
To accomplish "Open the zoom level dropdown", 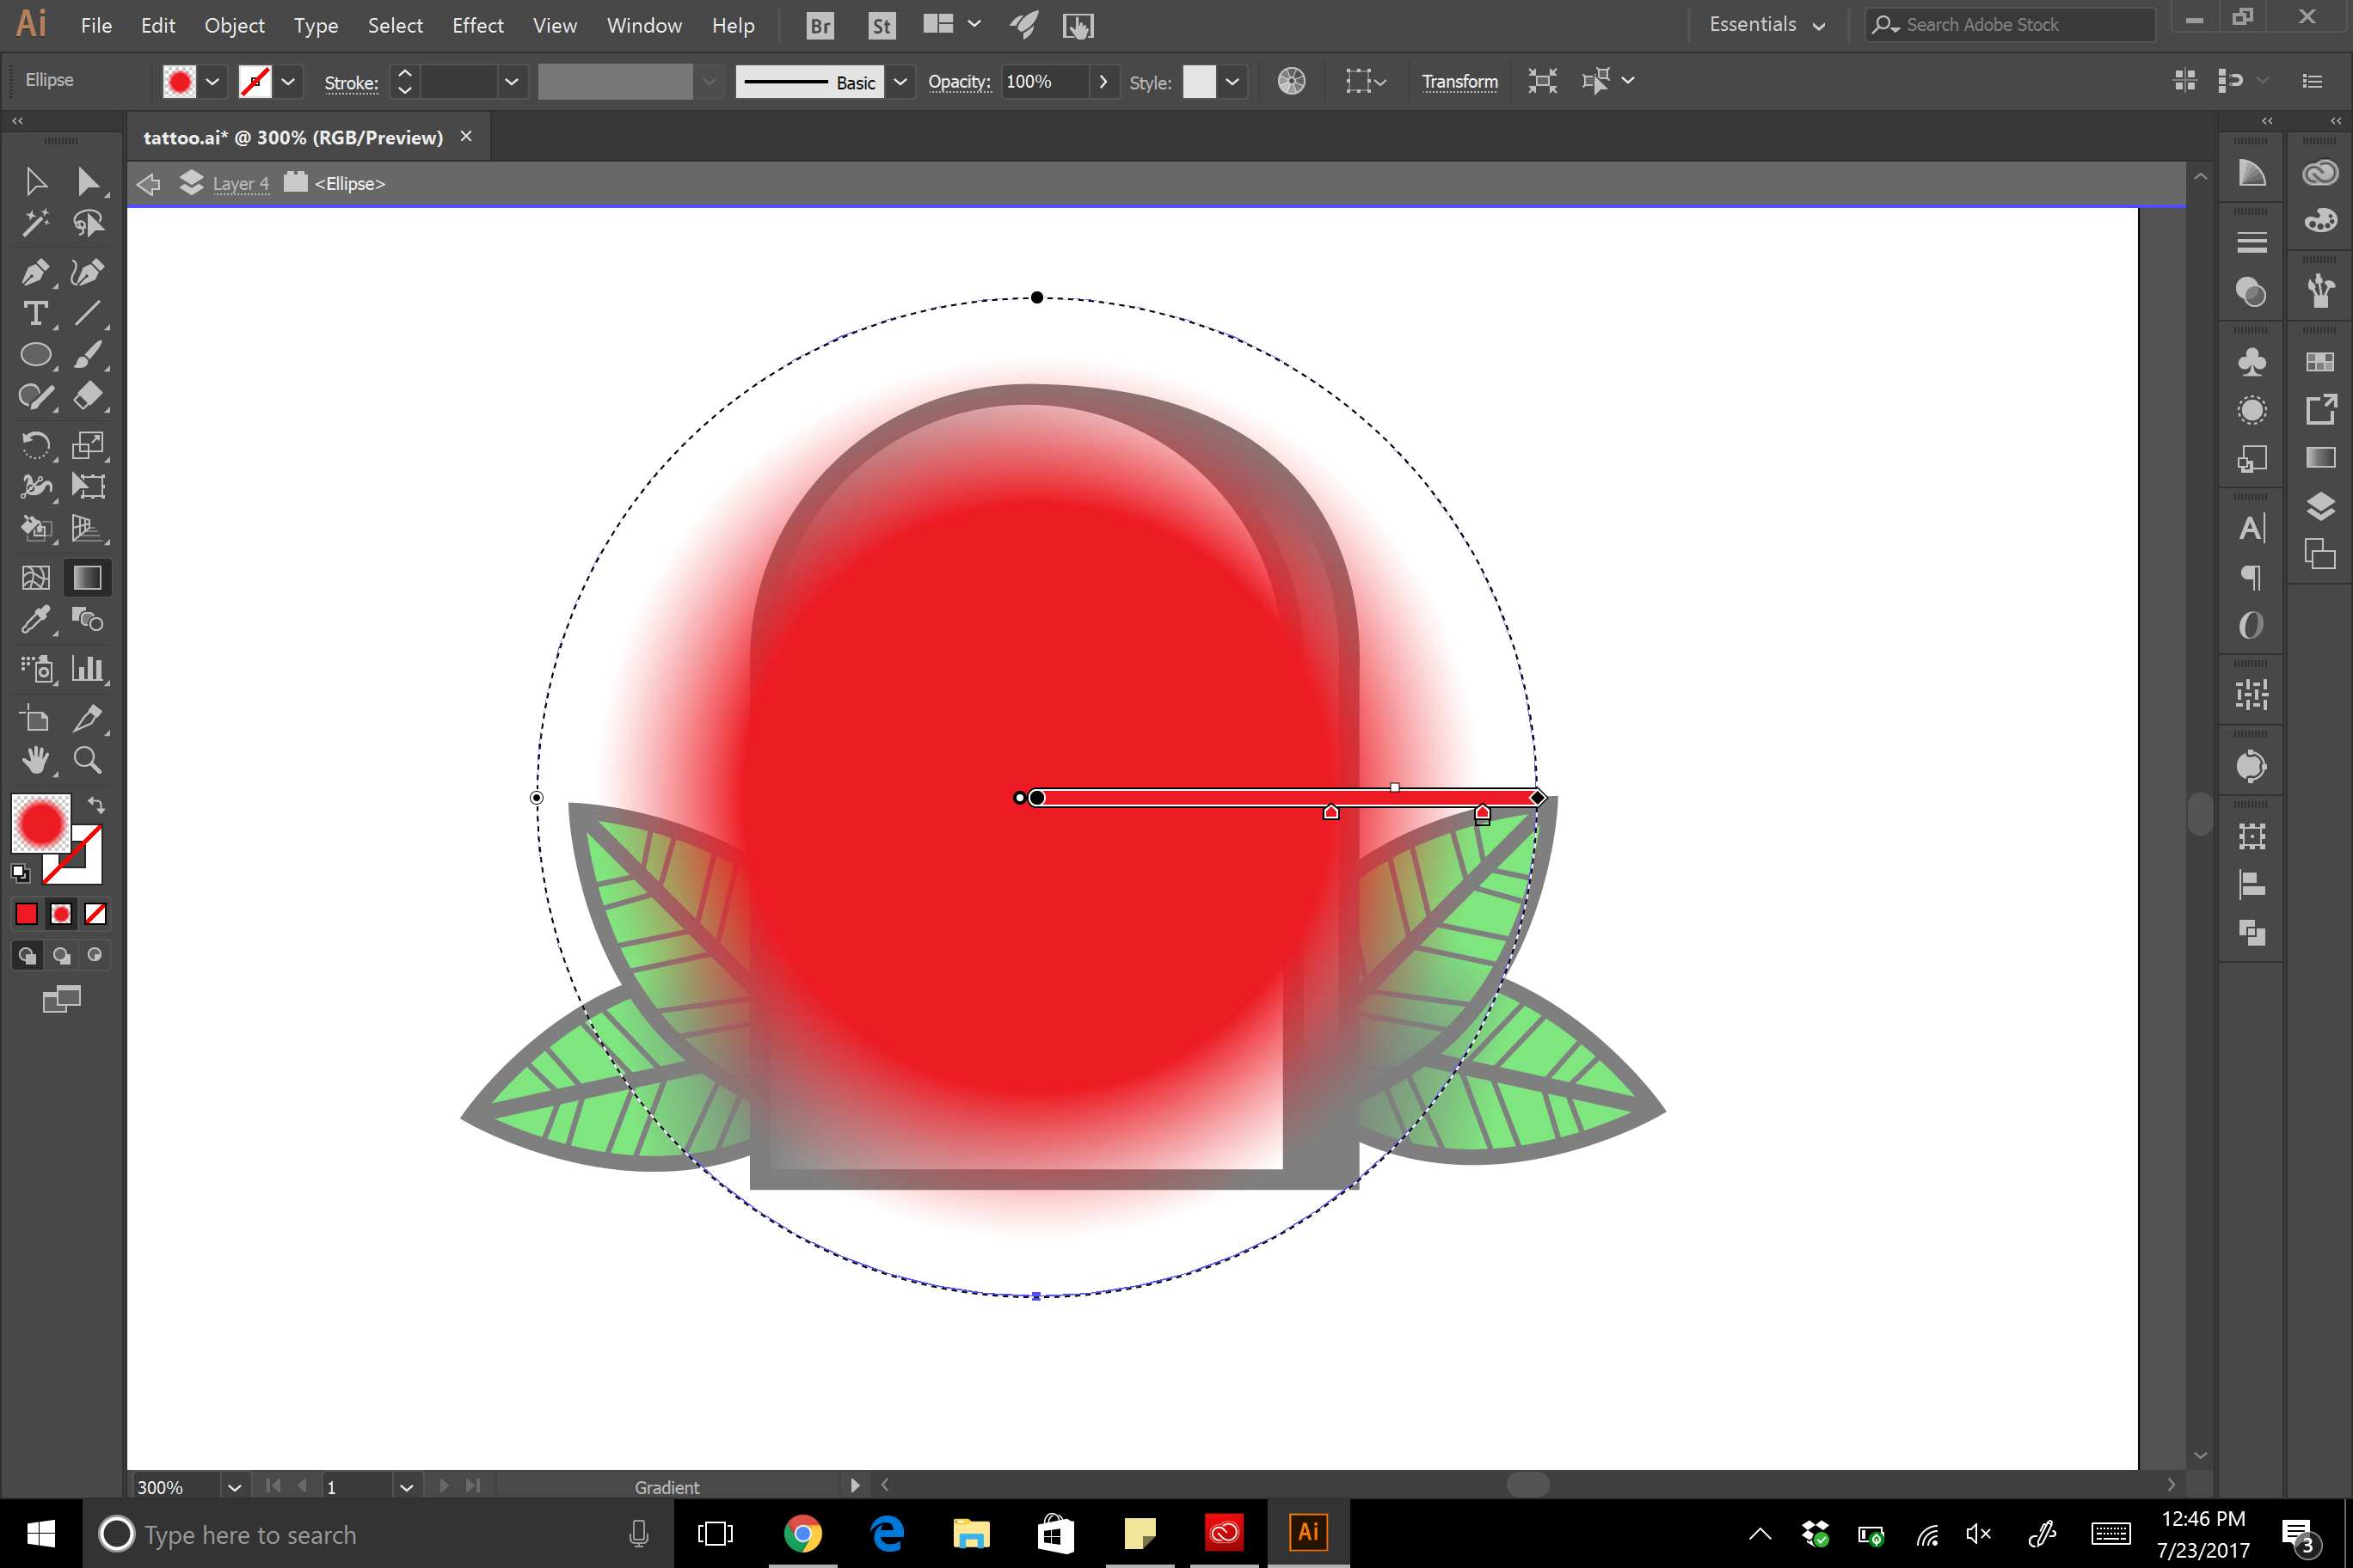I will [x=234, y=1487].
